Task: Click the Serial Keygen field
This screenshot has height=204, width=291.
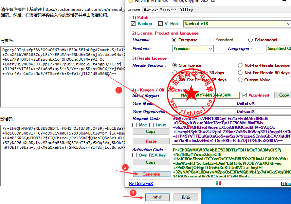Action: pos(206,95)
